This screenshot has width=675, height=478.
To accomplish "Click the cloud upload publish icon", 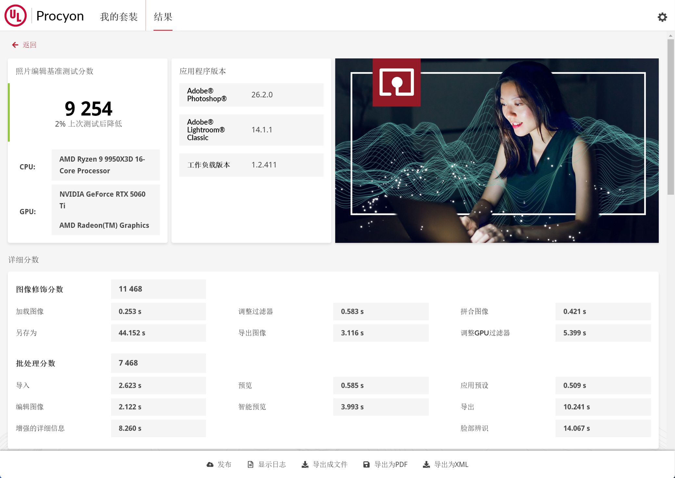I will coord(210,465).
